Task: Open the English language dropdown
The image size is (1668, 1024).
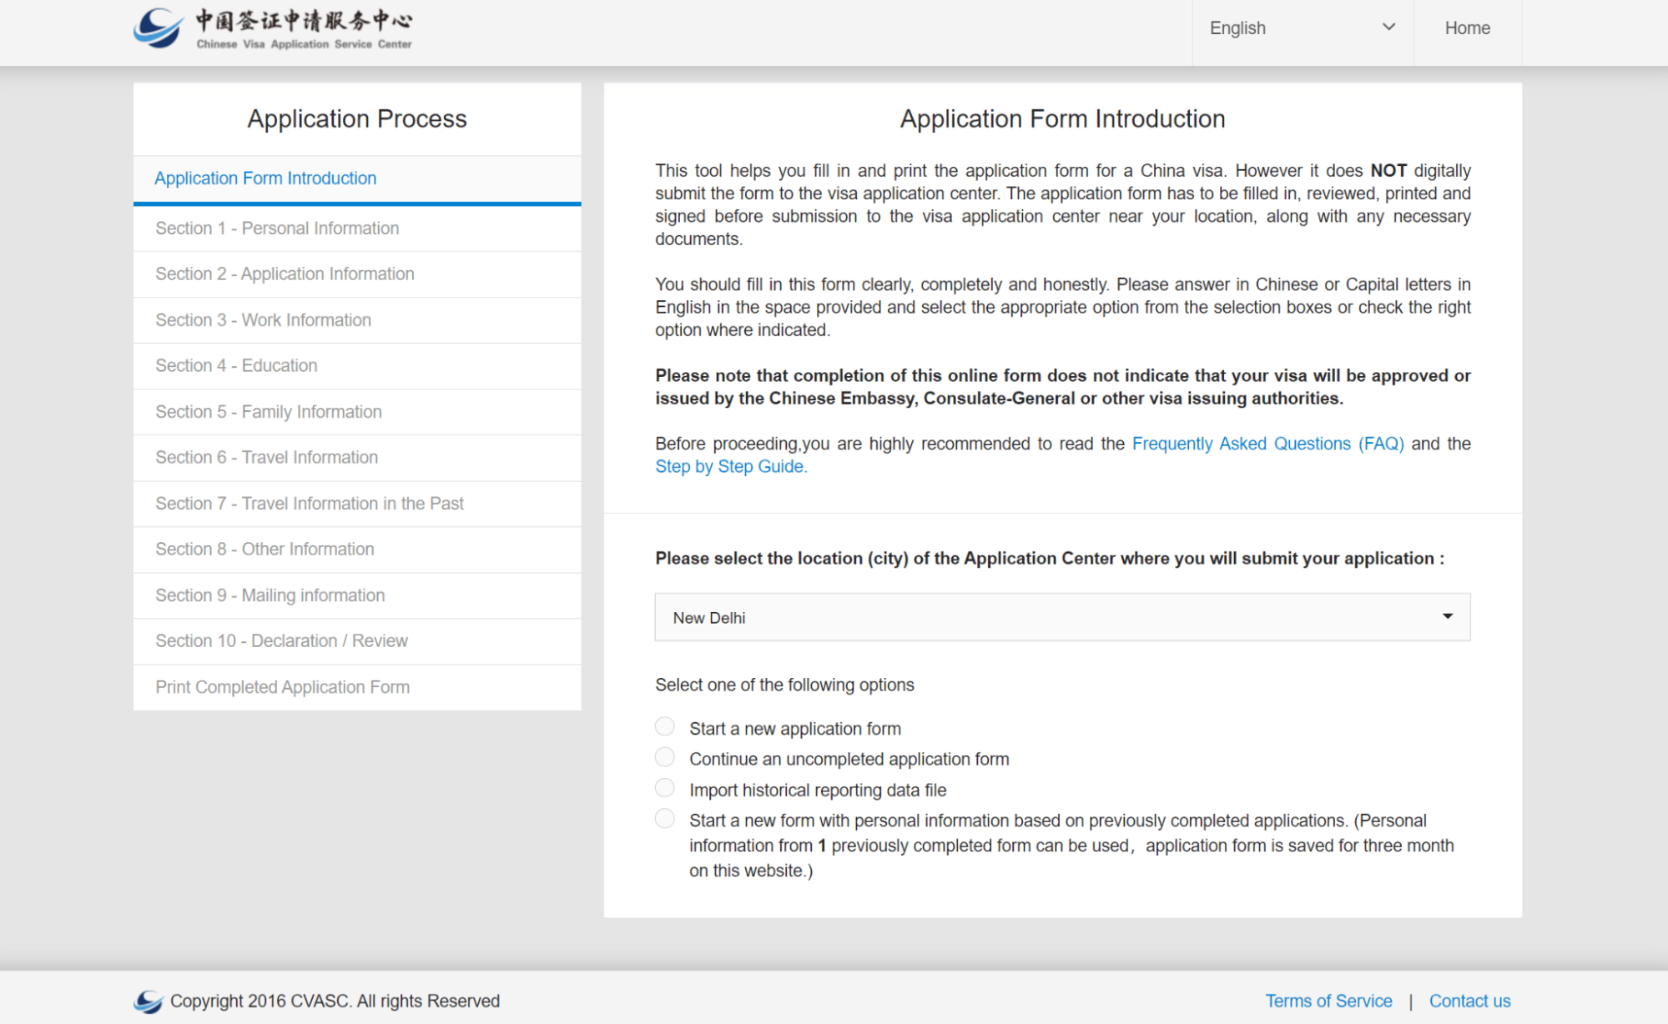Action: 1301,28
